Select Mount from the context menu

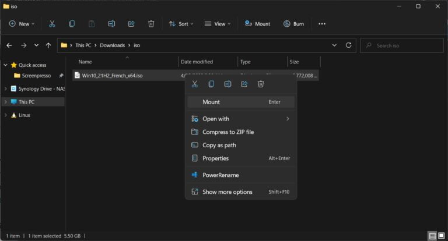(x=211, y=102)
